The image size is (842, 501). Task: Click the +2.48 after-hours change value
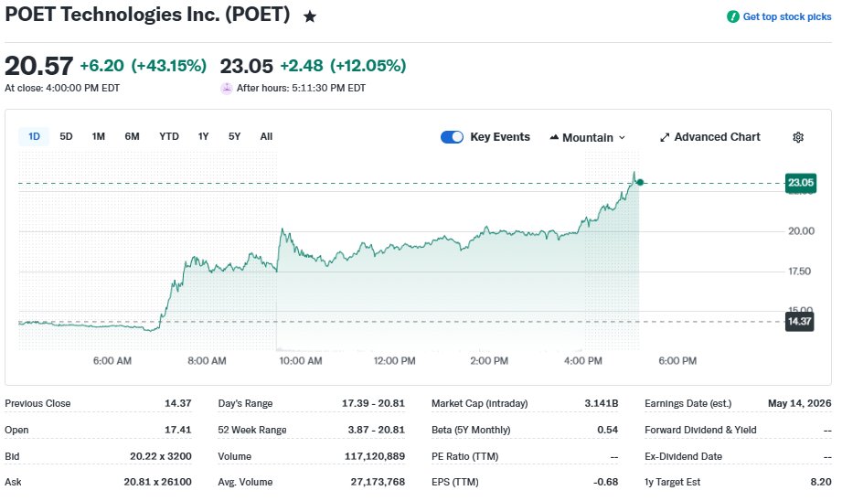click(x=302, y=66)
